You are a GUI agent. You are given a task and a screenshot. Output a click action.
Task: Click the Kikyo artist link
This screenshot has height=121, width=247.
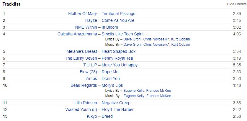(x=92, y=116)
